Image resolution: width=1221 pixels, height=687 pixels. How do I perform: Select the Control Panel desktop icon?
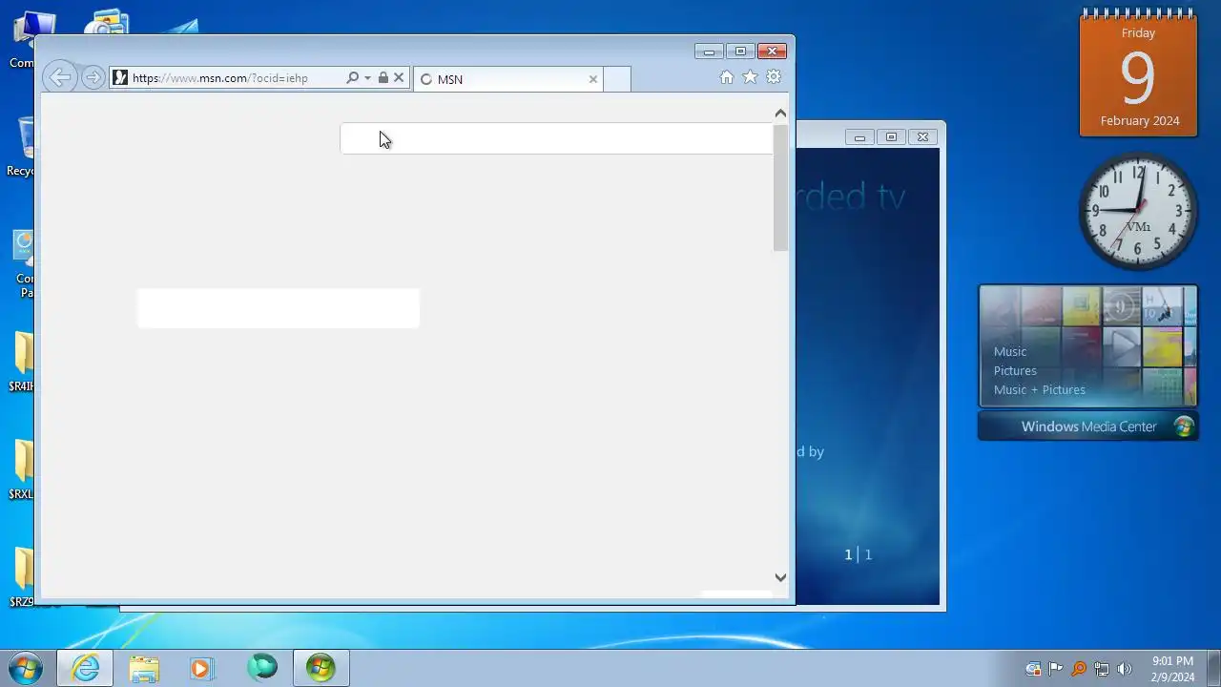[23, 264]
